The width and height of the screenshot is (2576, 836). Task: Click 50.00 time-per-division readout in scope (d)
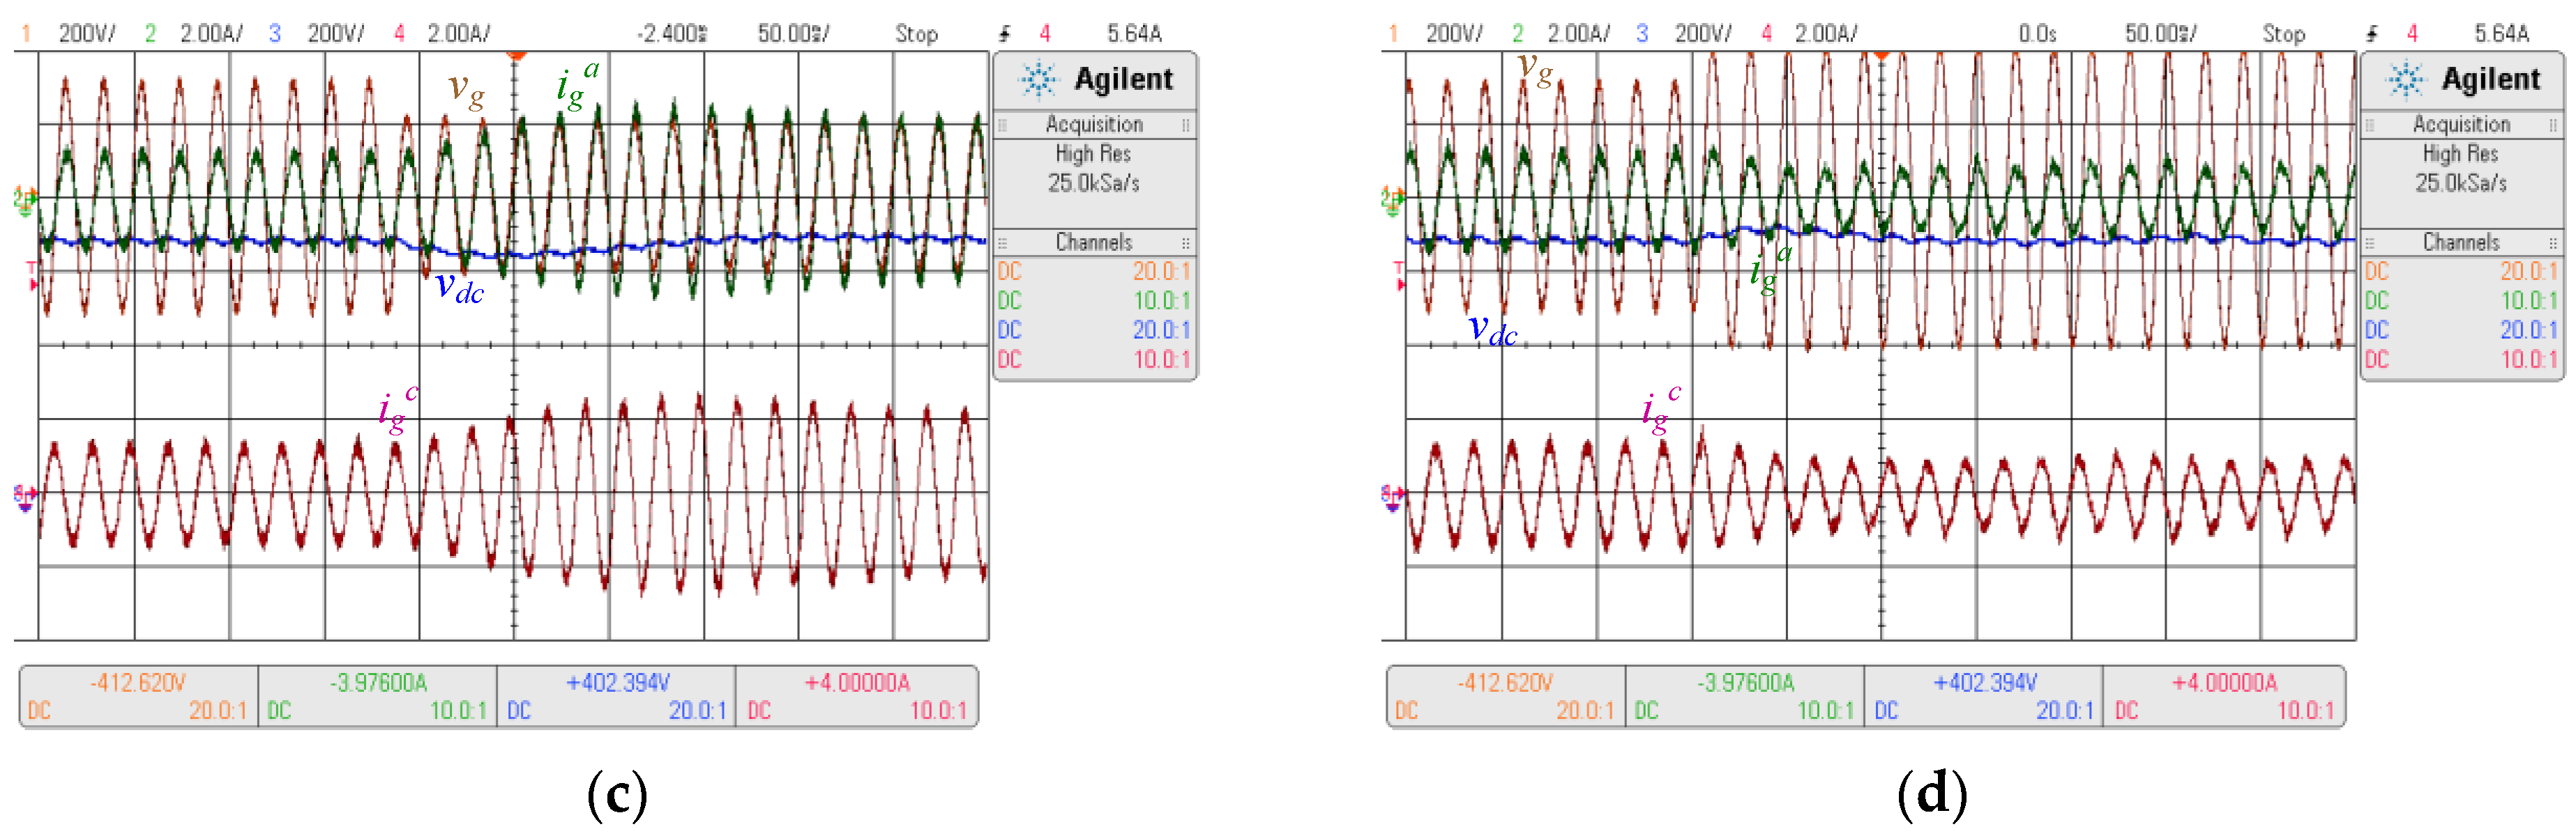click(x=2160, y=34)
